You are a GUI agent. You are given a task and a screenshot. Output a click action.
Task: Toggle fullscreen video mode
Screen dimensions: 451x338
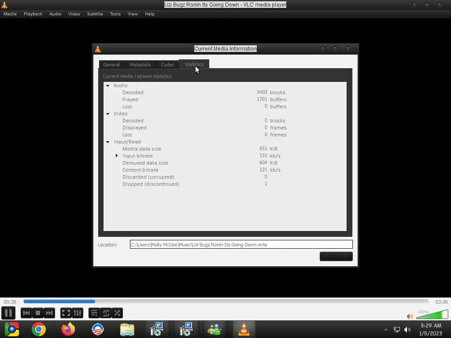66,313
